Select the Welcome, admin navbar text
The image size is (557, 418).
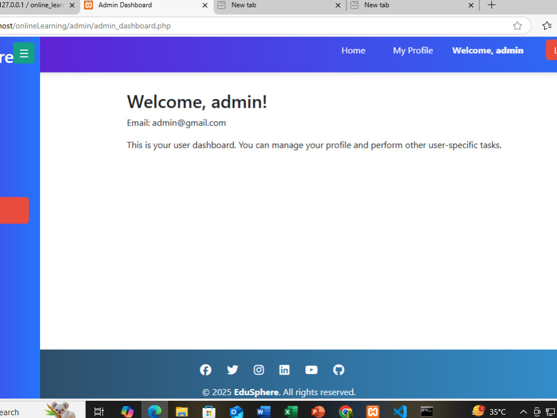coord(488,51)
